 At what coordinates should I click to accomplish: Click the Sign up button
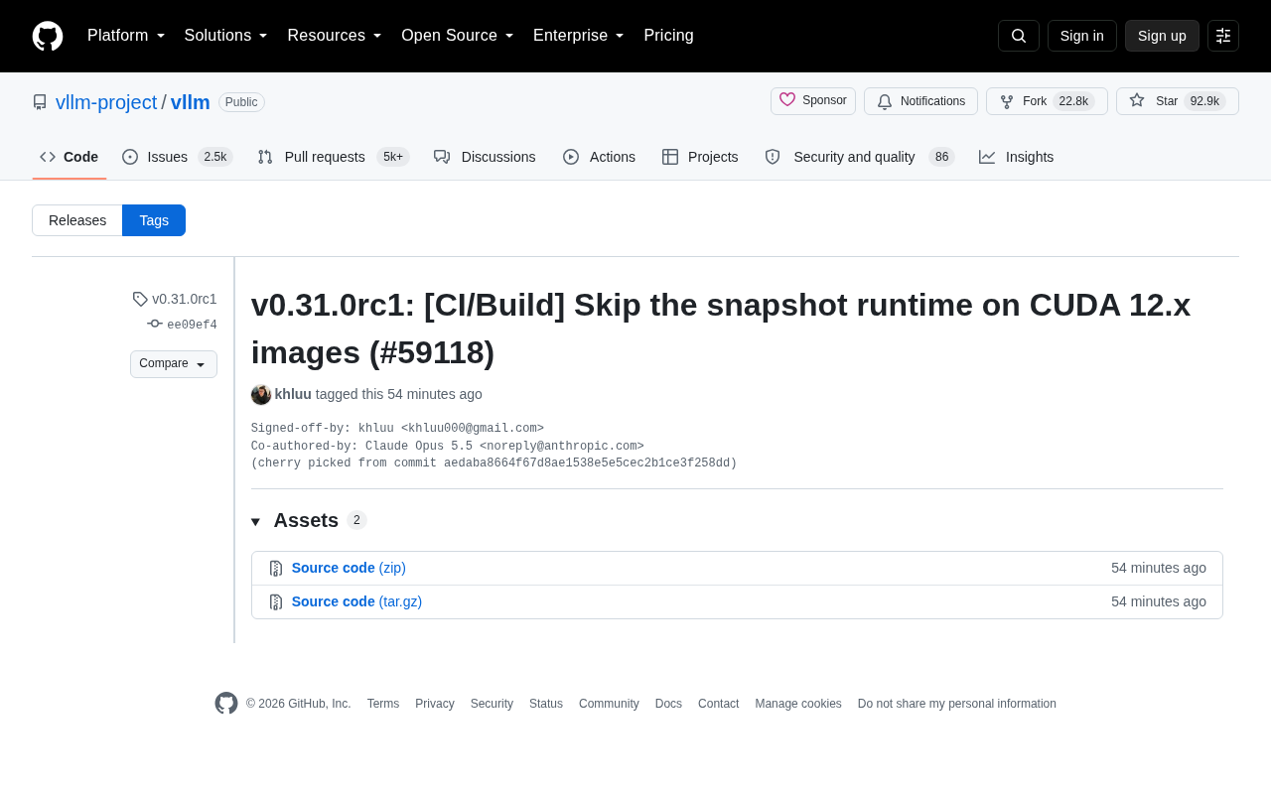1162,36
